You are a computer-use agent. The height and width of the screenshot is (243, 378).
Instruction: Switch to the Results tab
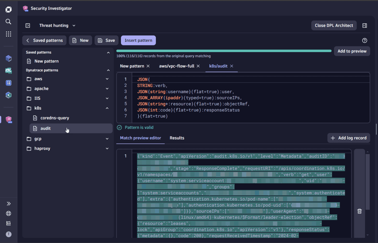[177, 138]
